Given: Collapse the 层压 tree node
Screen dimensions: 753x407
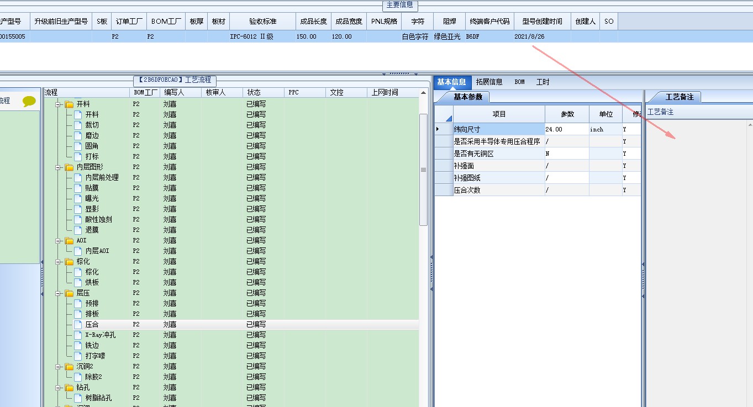Looking at the screenshot, I should 58,293.
